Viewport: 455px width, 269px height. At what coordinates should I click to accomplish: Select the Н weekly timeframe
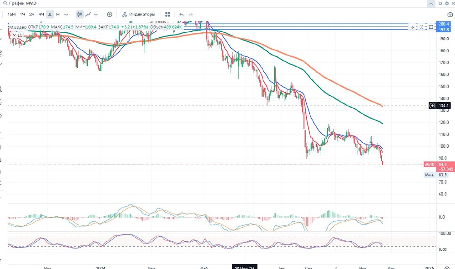(58, 14)
